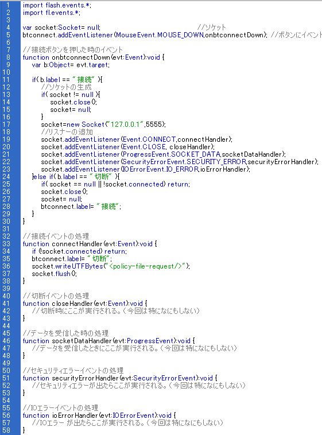The width and height of the screenshot is (322, 435).
Task: Select line number 1 in gutter
Action: coord(8,5)
